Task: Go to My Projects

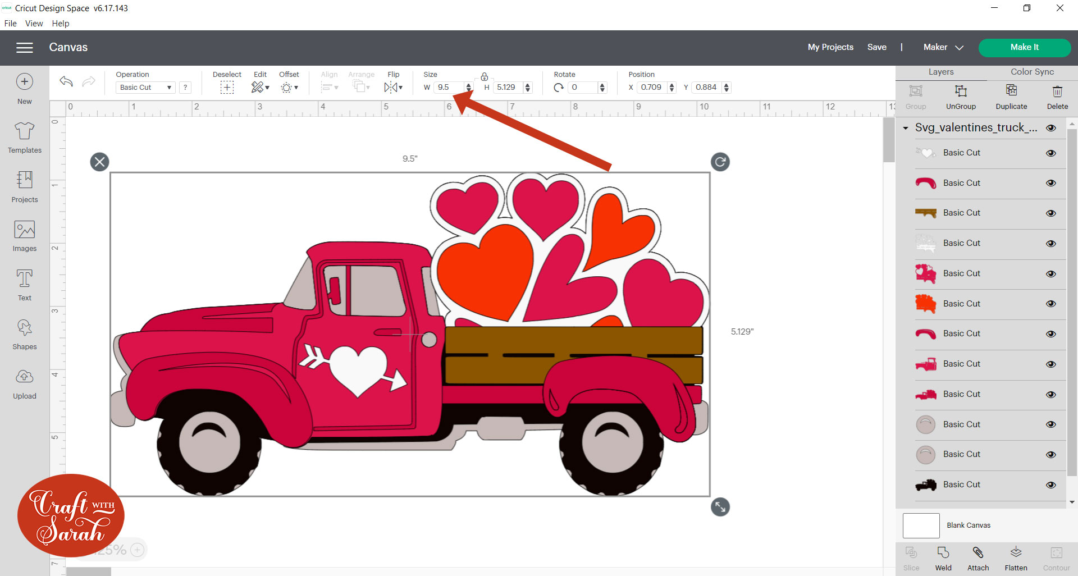Action: (830, 48)
